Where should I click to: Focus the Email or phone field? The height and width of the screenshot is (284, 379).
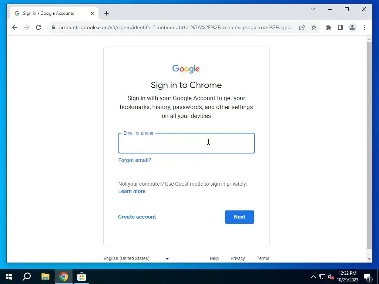tap(187, 143)
